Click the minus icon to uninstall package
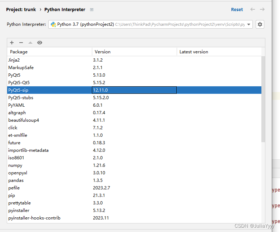 point(21,43)
